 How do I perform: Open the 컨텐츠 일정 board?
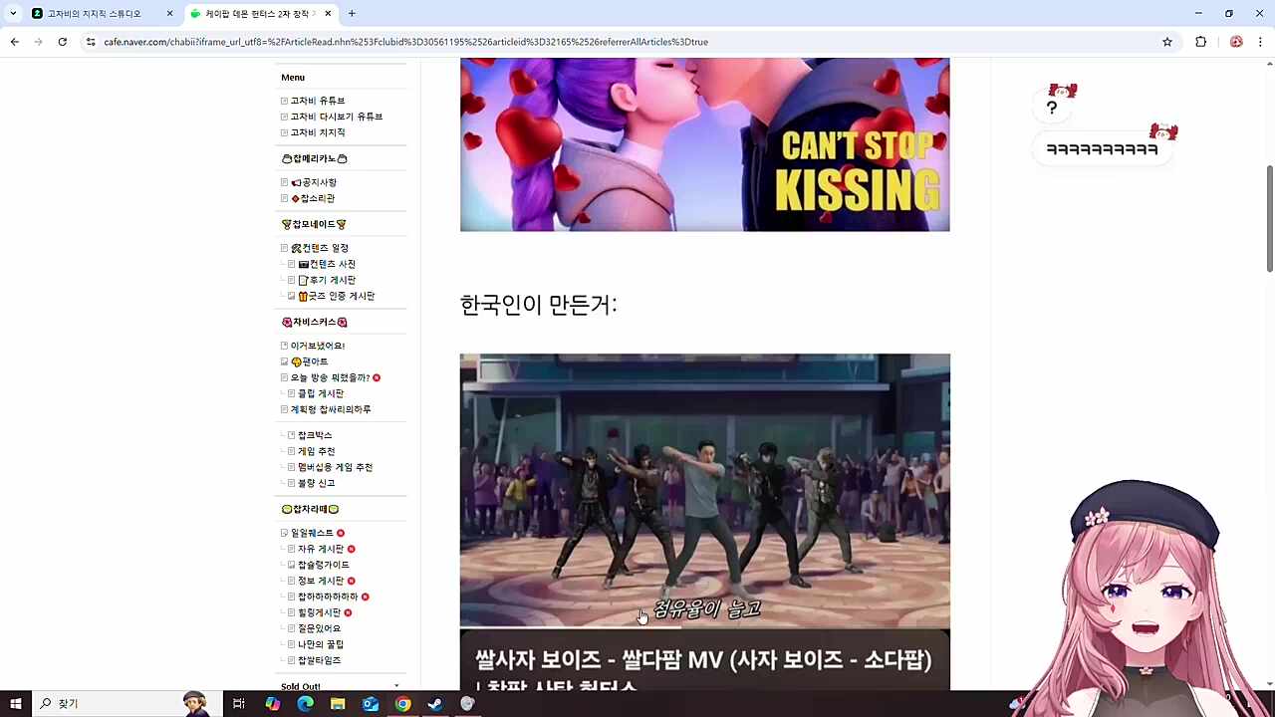click(x=320, y=248)
